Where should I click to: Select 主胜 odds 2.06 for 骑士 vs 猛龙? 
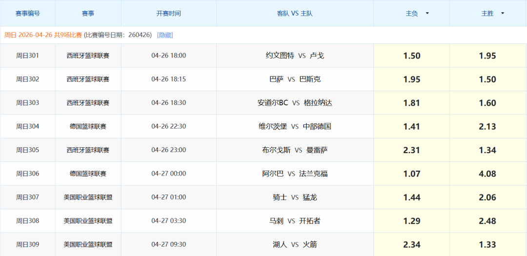[x=487, y=197]
